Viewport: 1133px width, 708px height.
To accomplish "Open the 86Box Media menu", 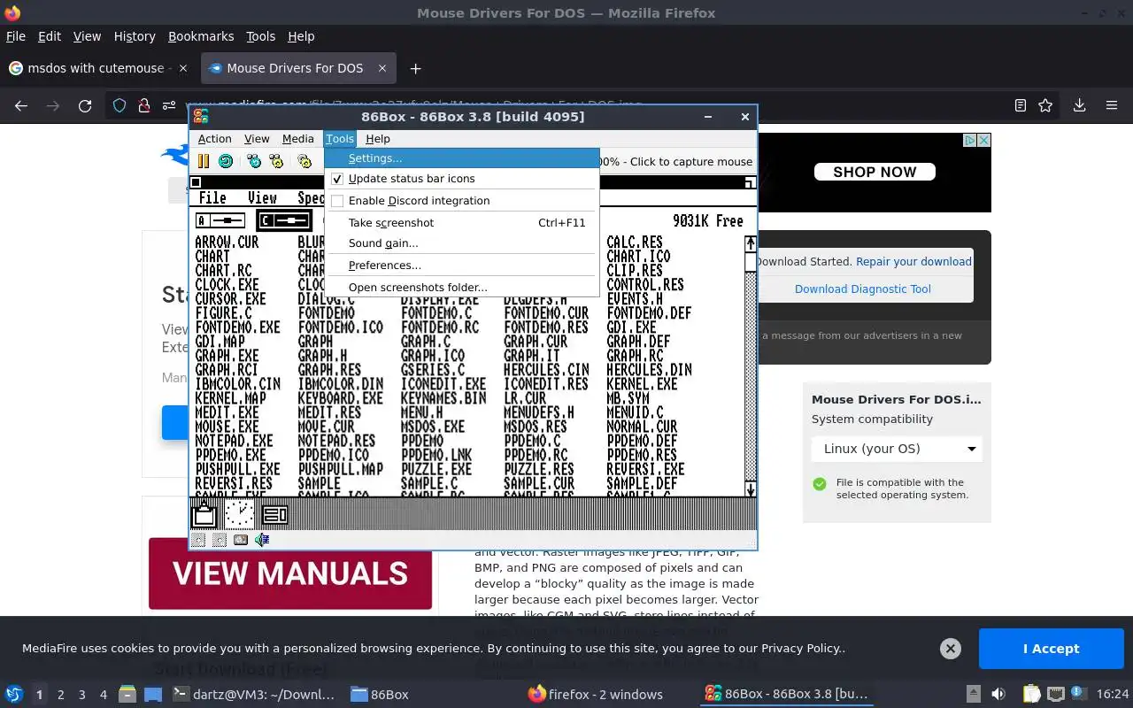I will click(297, 139).
